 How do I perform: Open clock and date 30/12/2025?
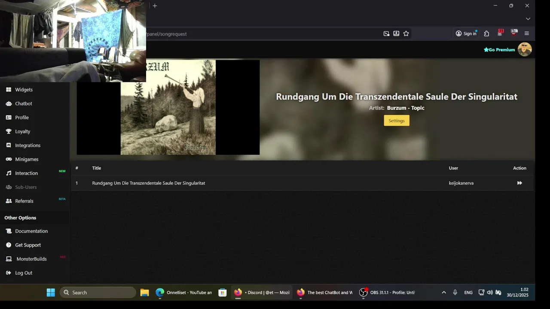pyautogui.click(x=517, y=292)
